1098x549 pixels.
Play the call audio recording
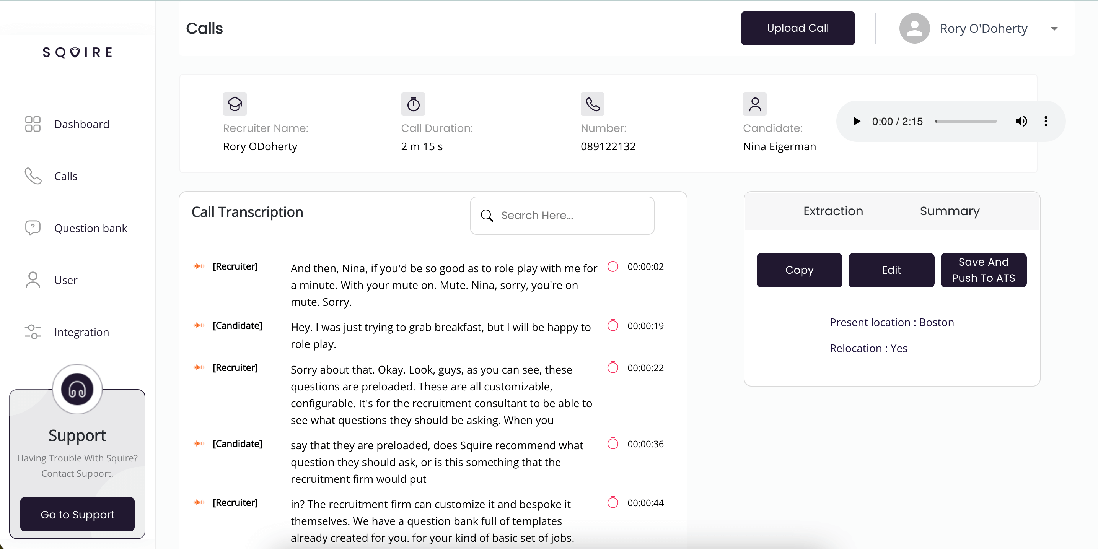click(x=856, y=122)
